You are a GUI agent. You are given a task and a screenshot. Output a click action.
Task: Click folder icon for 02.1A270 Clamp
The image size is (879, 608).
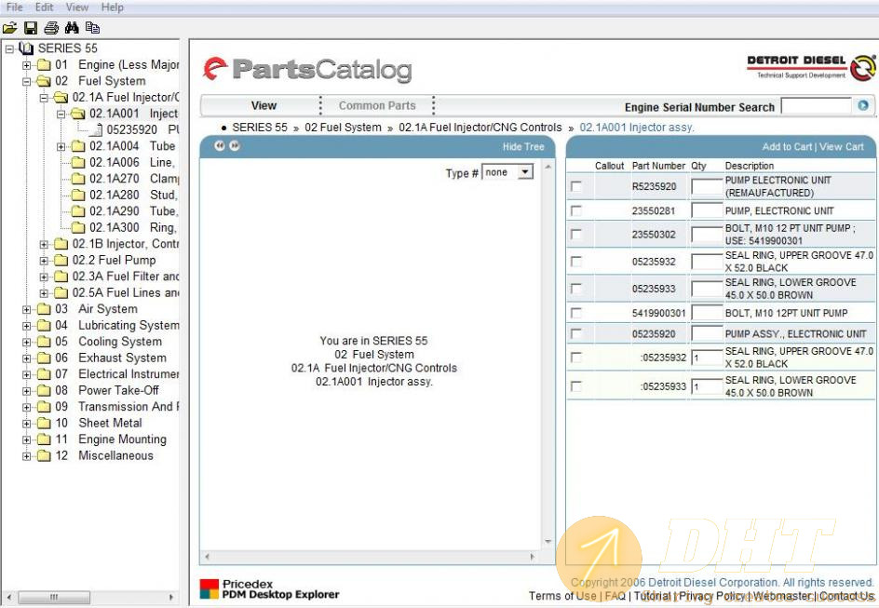tap(78, 179)
